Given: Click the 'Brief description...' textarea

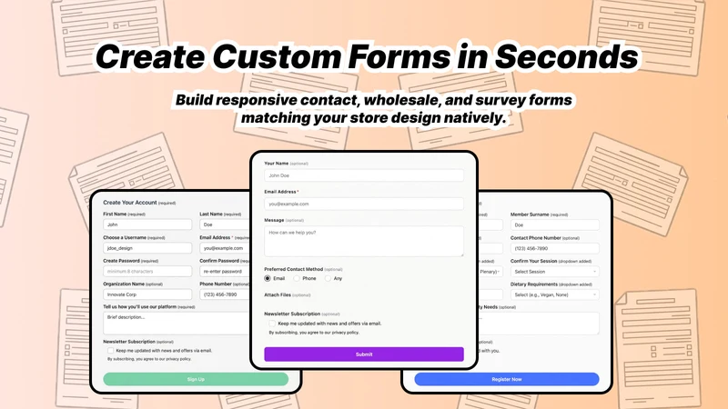Looking at the screenshot, I should click(177, 324).
